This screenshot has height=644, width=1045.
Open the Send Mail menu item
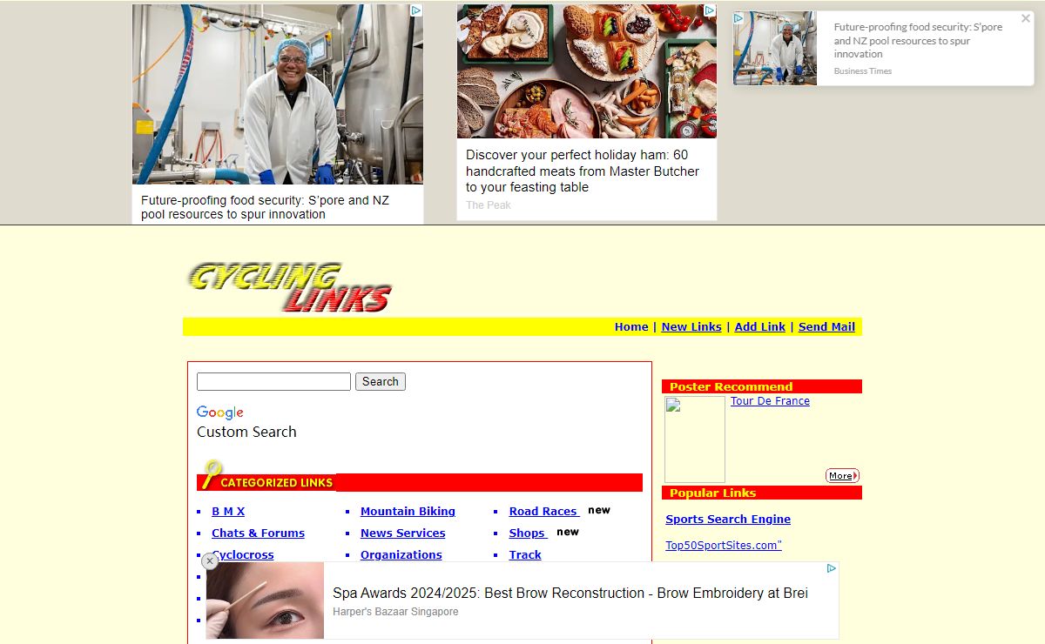pyautogui.click(x=826, y=327)
